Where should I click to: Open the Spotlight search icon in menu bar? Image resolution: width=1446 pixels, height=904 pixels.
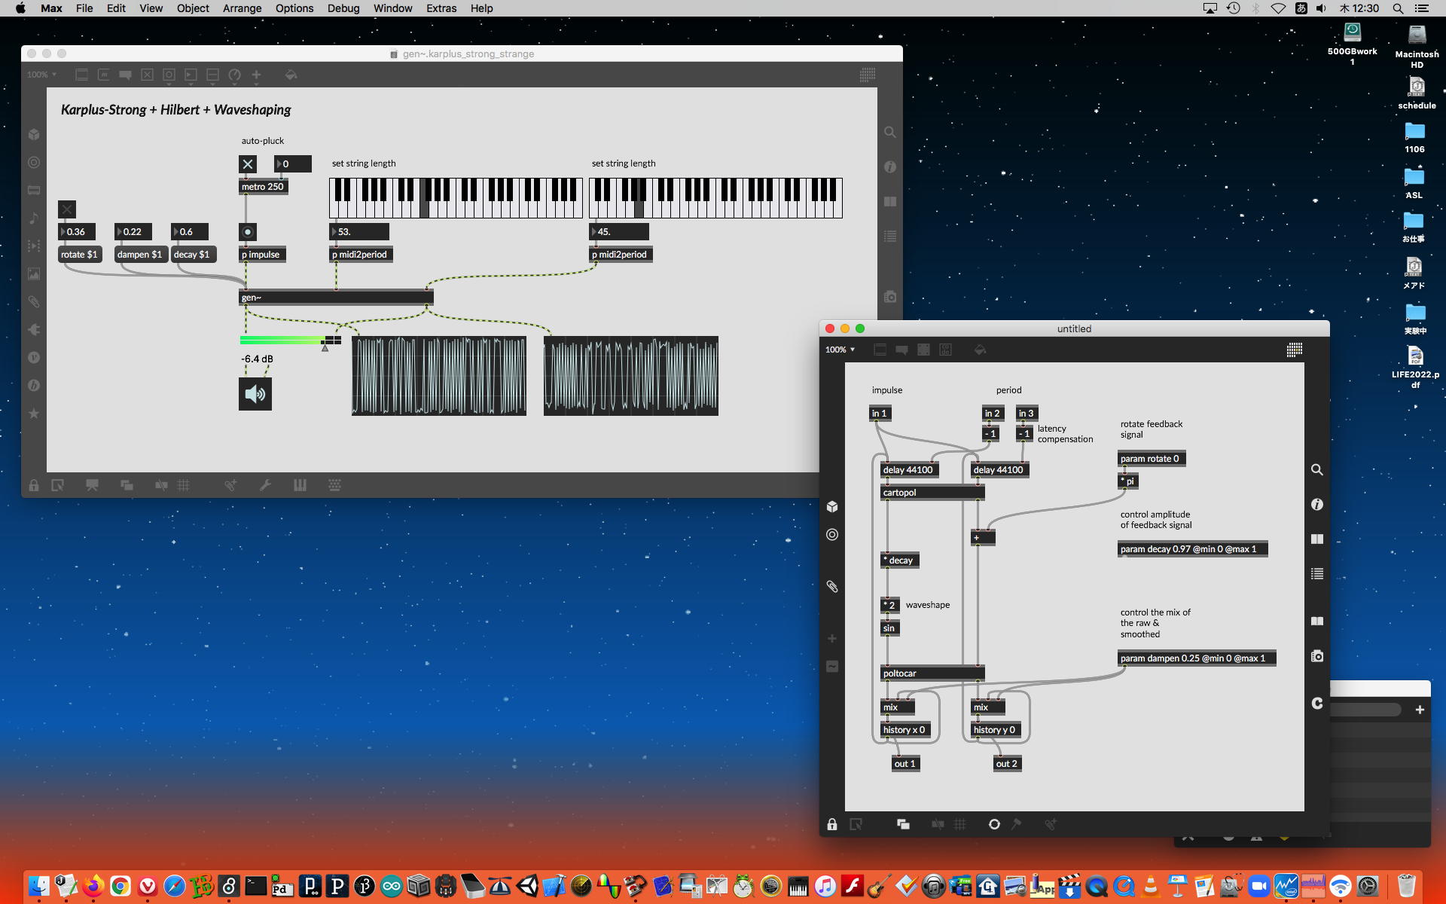click(1398, 8)
